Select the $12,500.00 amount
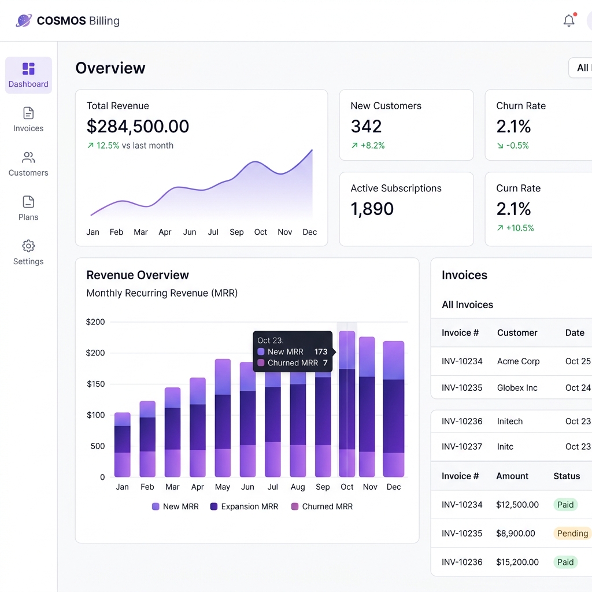Image resolution: width=592 pixels, height=592 pixels. [x=517, y=505]
